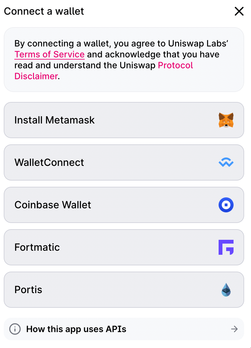Image resolution: width=251 pixels, height=348 pixels.
Task: Click the Uniswap Labs agreement sentence
Action: coord(121,60)
